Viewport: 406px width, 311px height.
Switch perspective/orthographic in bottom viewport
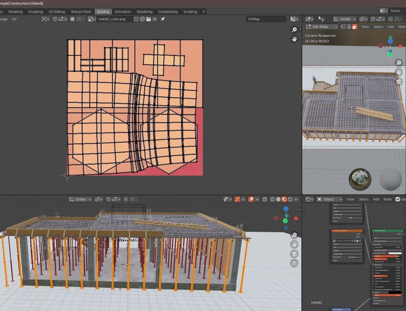click(x=294, y=263)
